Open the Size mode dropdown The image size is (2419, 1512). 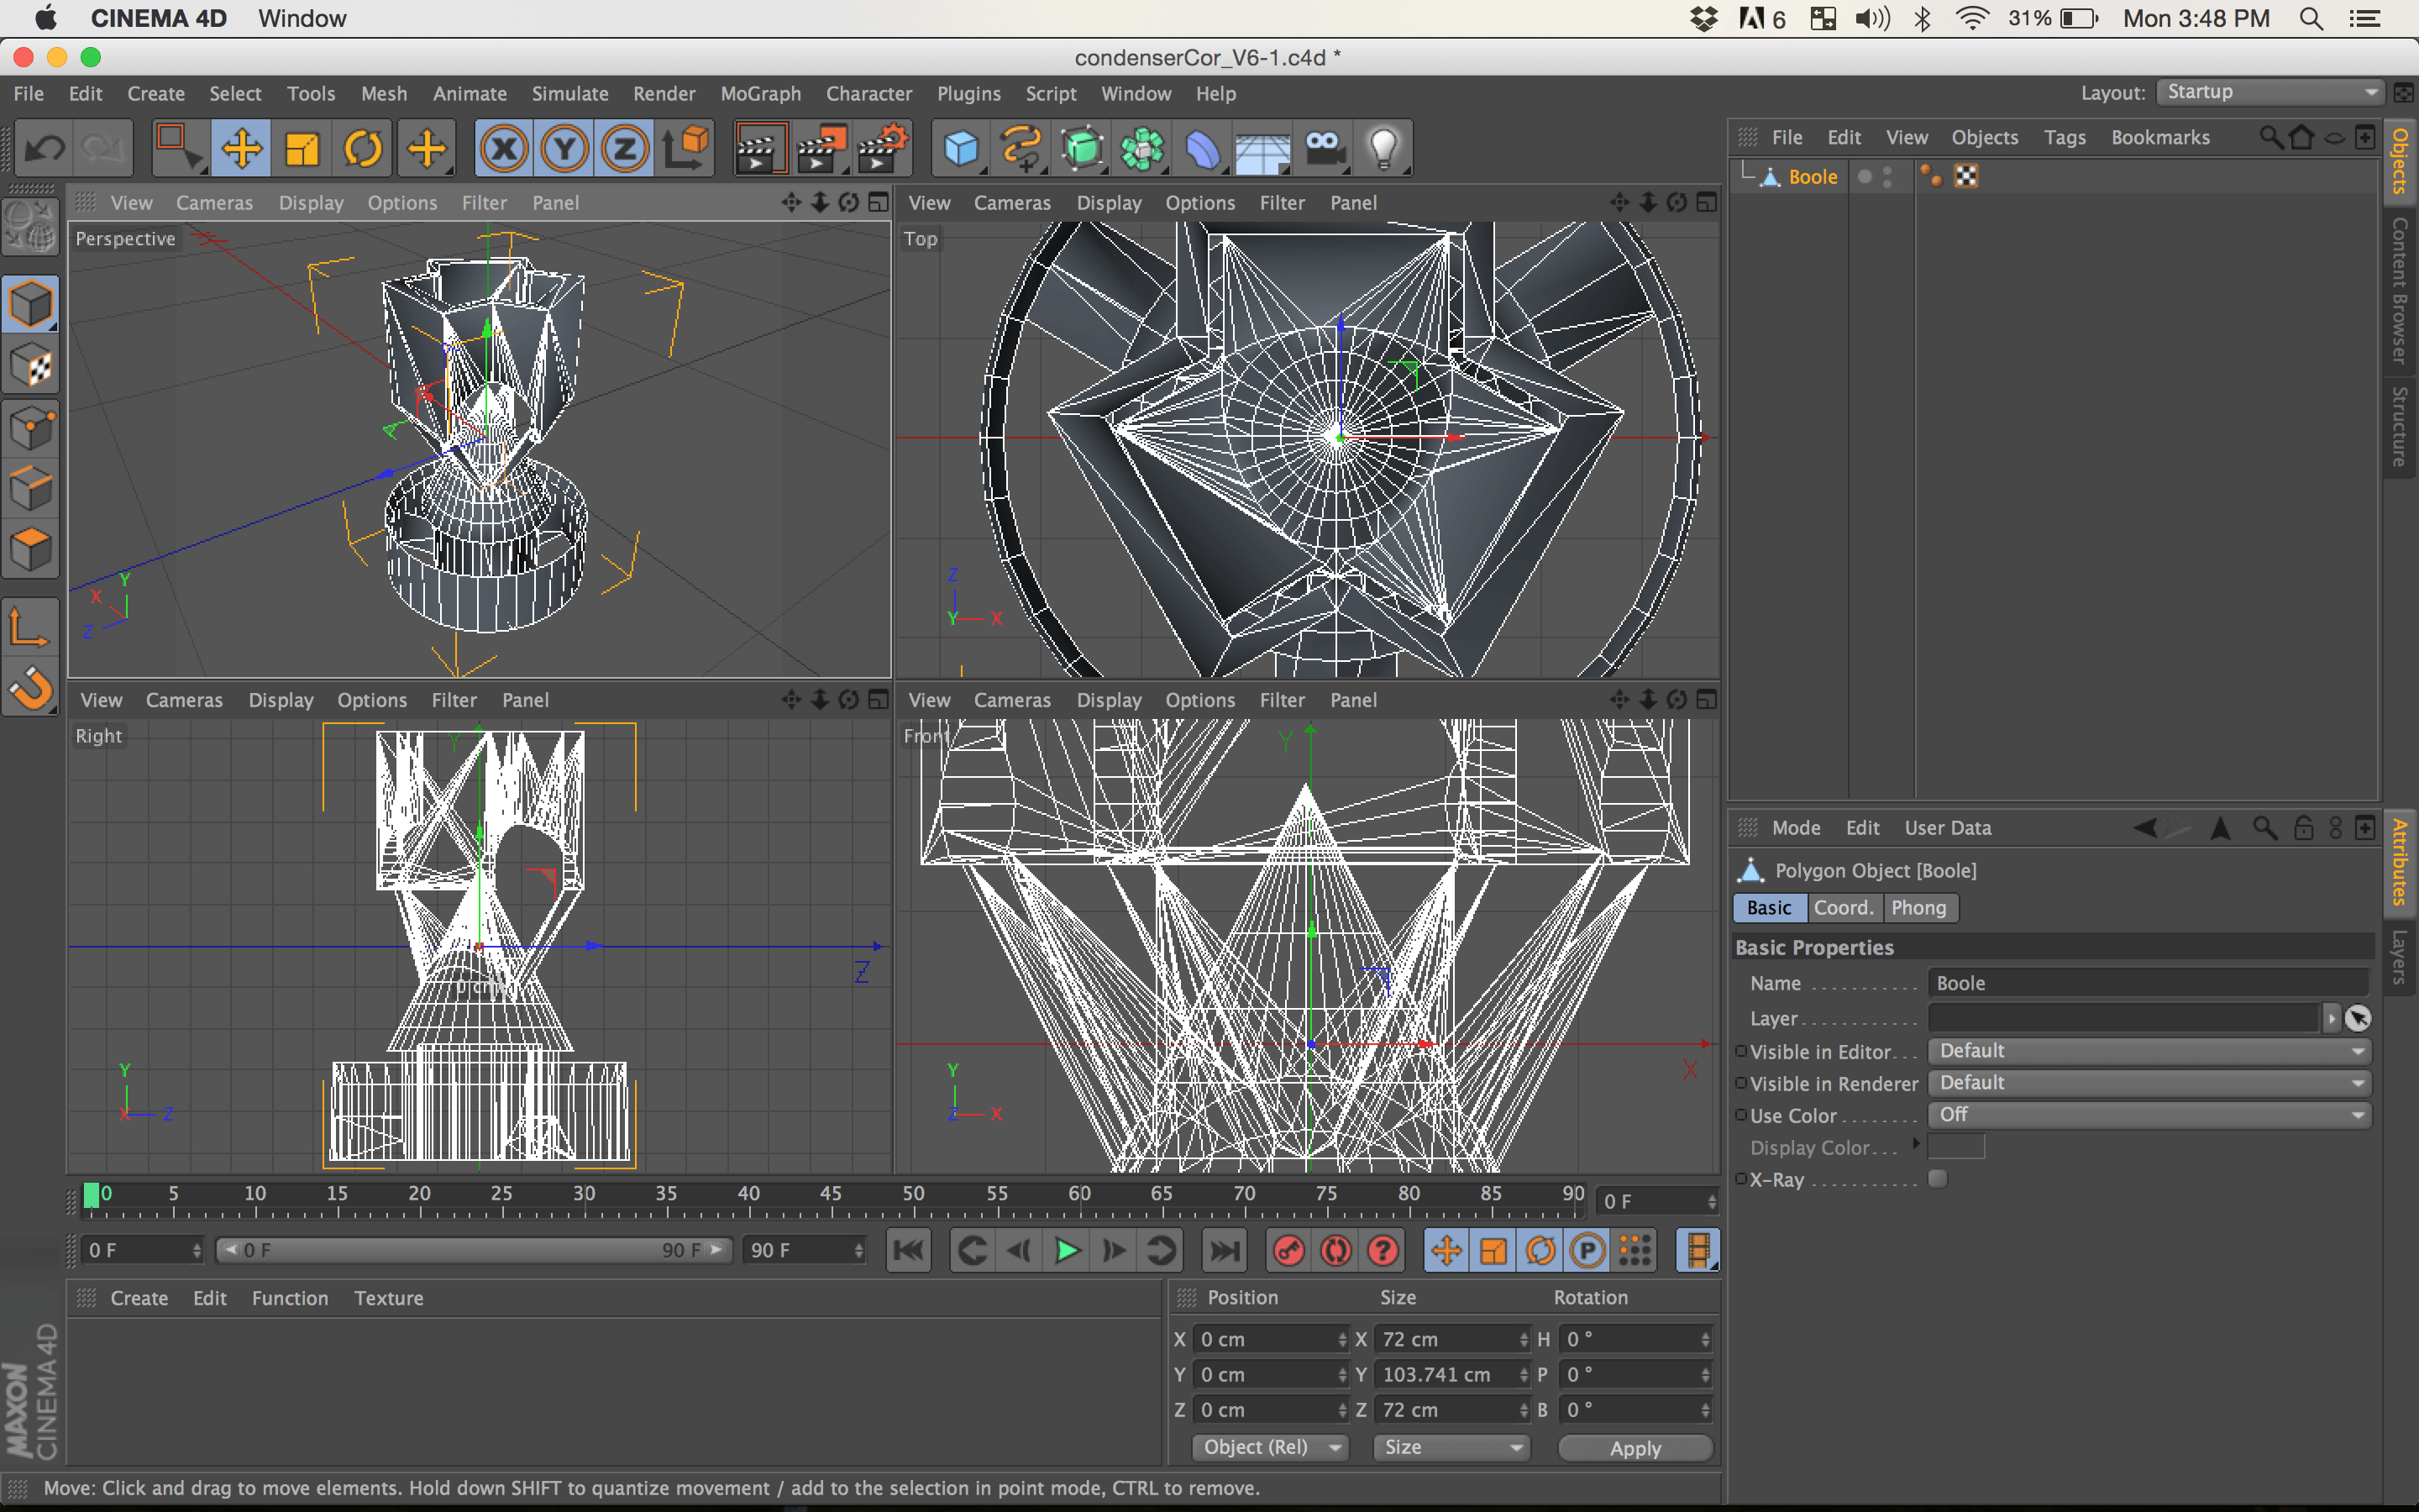pyautogui.click(x=1452, y=1447)
